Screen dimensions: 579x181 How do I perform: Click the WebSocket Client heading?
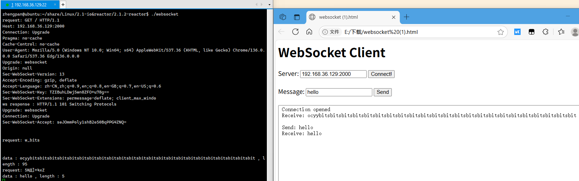click(332, 53)
